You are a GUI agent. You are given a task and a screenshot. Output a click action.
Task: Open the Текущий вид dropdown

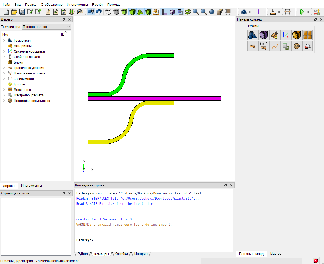[46, 27]
